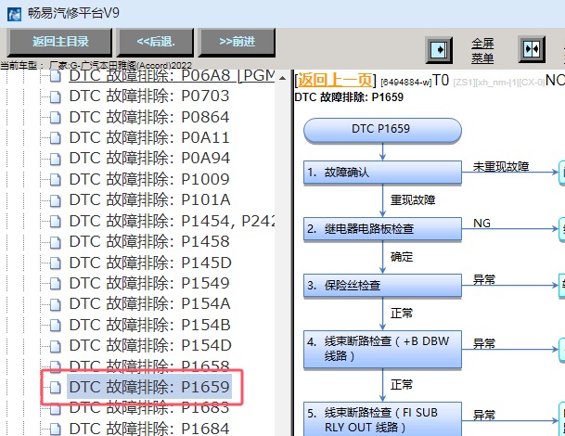Click document icon beside P101A
Screen dimensions: 565x436
[x=55, y=200]
